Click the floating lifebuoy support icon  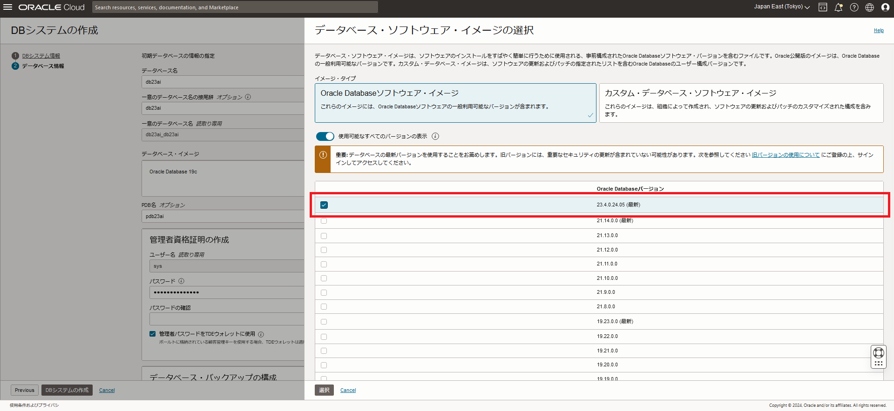[x=879, y=353]
